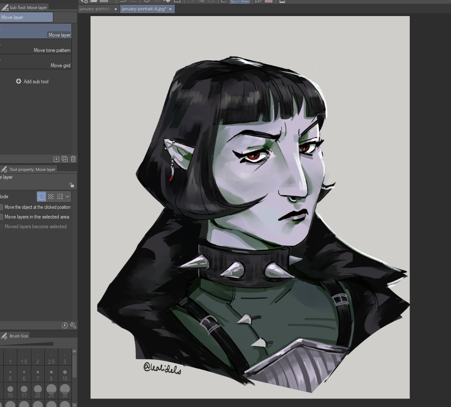The width and height of the screenshot is (451, 407).
Task: Click Add sub tool button
Action: [x=32, y=81]
